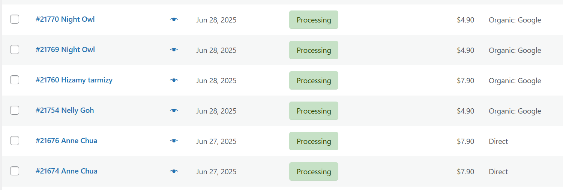
Task: Preview order #21676 with the eye icon
Action: pyautogui.click(x=174, y=141)
